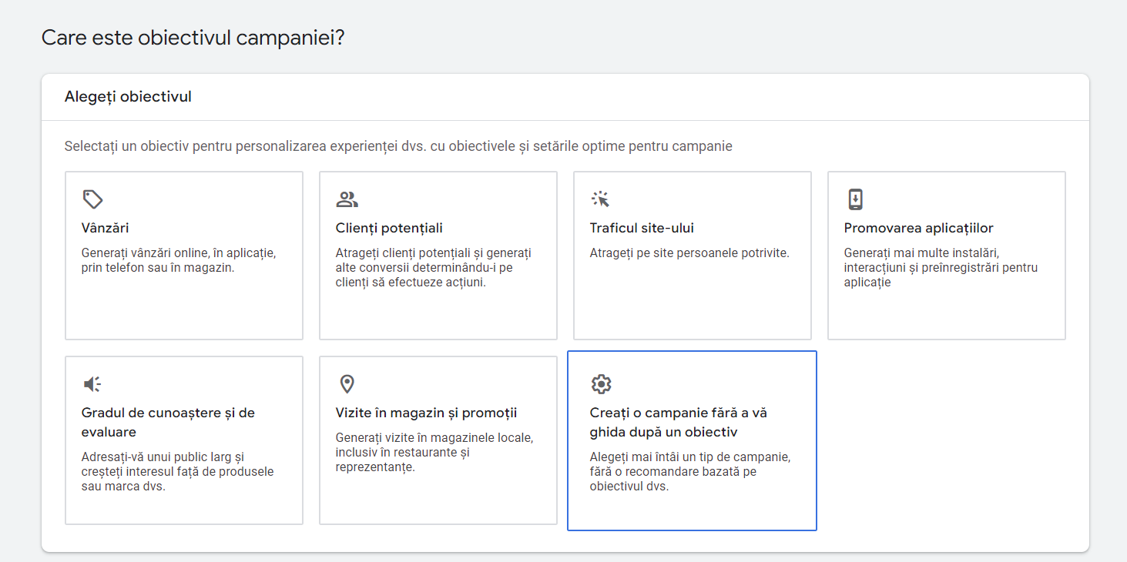Choose Gradul de cunoaștere și de evaluare title
1127x562 pixels.
click(x=168, y=423)
